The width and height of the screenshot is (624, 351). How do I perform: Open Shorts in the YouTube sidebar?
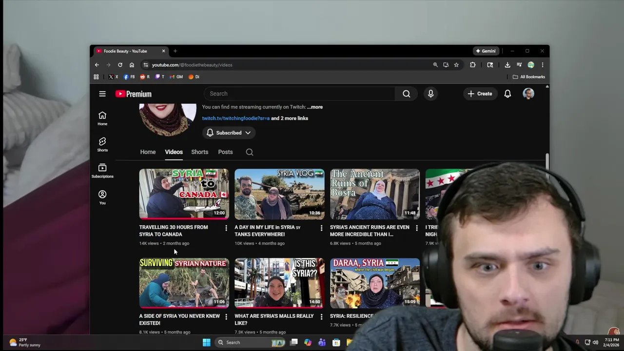(x=102, y=144)
